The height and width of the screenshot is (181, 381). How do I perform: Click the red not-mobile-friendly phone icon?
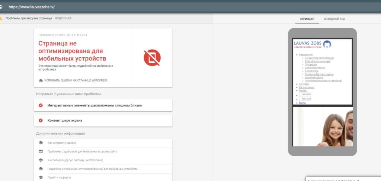point(152,57)
